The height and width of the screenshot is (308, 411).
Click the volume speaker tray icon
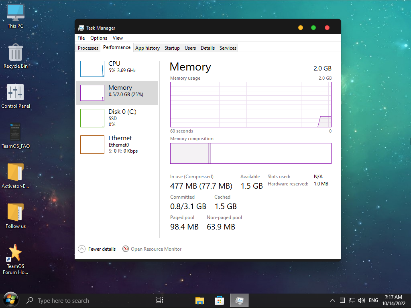361,300
